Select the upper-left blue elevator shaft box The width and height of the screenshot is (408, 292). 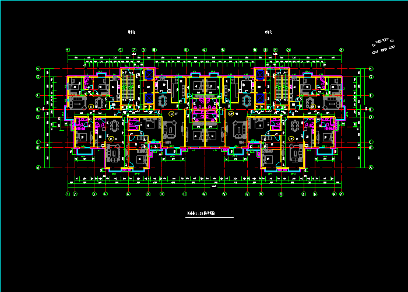click(149, 75)
